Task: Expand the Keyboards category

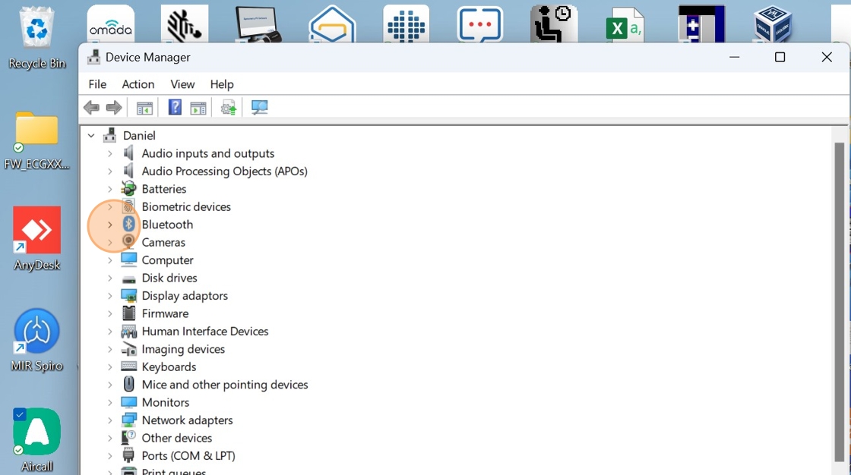Action: (109, 367)
